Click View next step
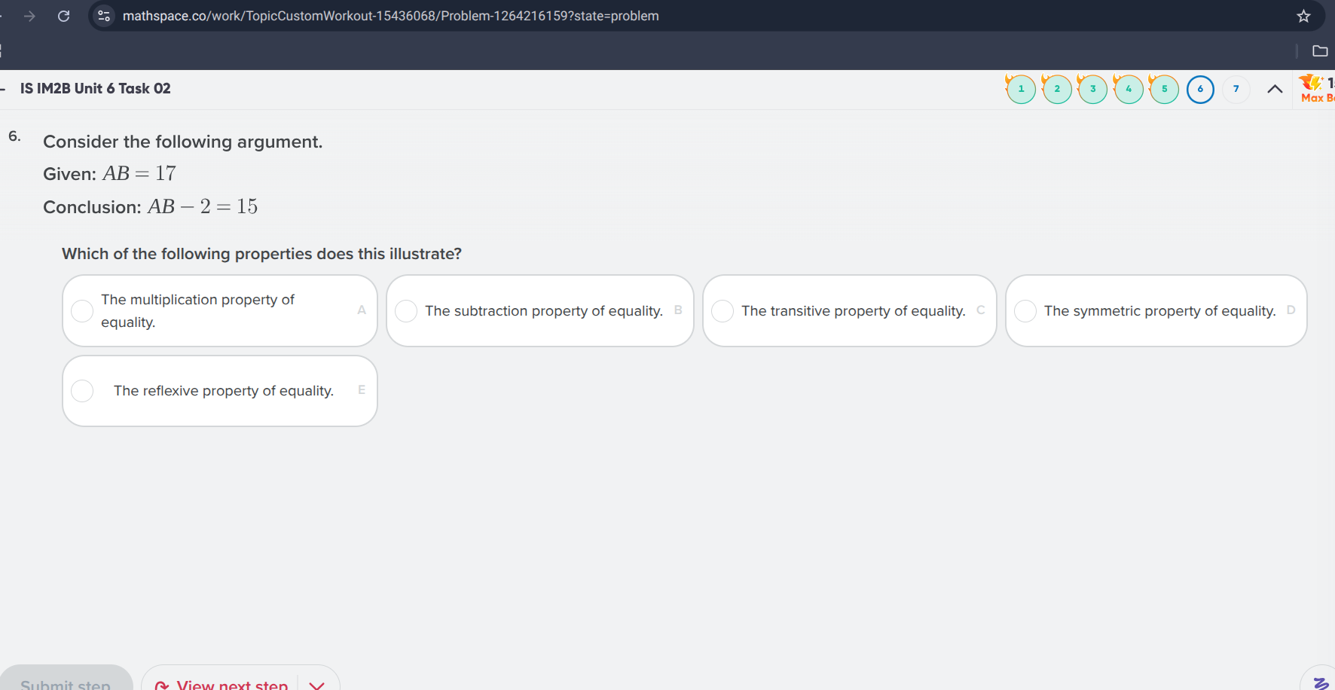Viewport: 1335px width, 690px height. click(224, 684)
